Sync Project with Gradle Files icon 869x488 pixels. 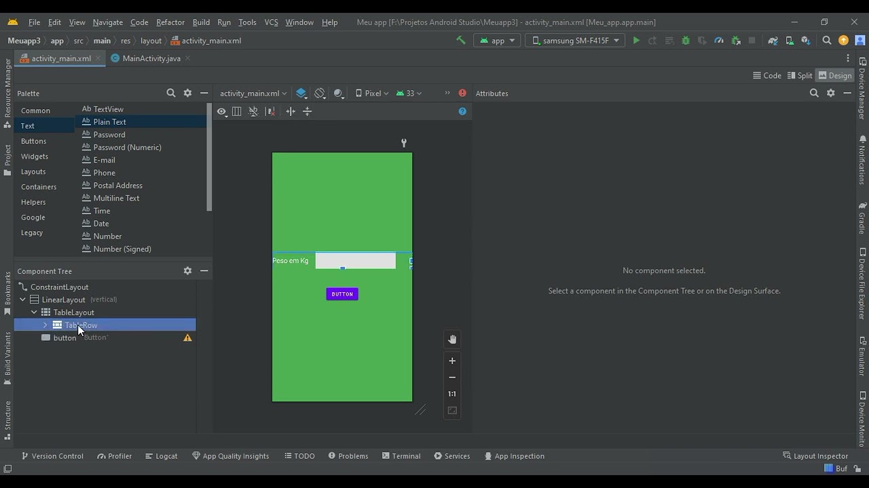point(773,41)
